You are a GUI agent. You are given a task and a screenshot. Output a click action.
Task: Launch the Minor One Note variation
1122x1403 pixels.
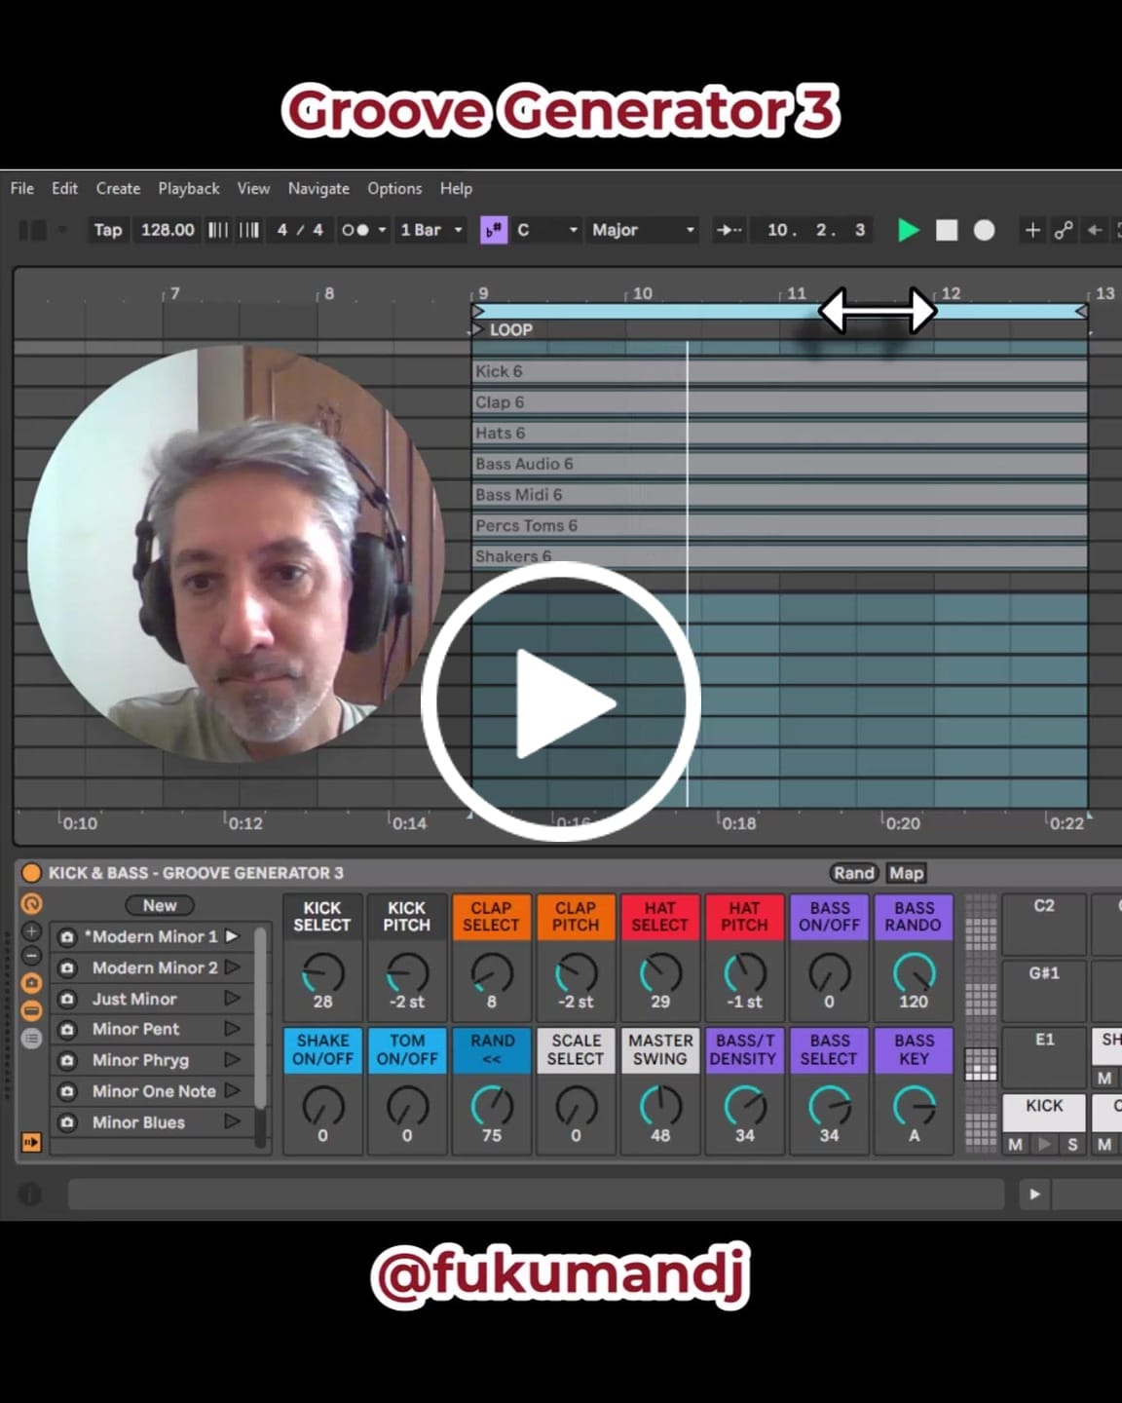pyautogui.click(x=232, y=1091)
